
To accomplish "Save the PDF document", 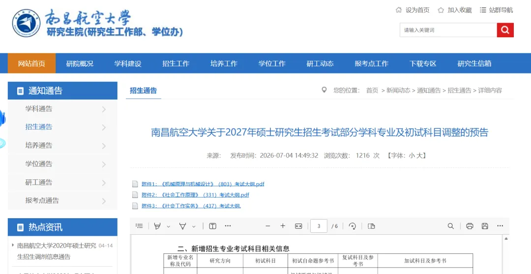I will [485, 226].
